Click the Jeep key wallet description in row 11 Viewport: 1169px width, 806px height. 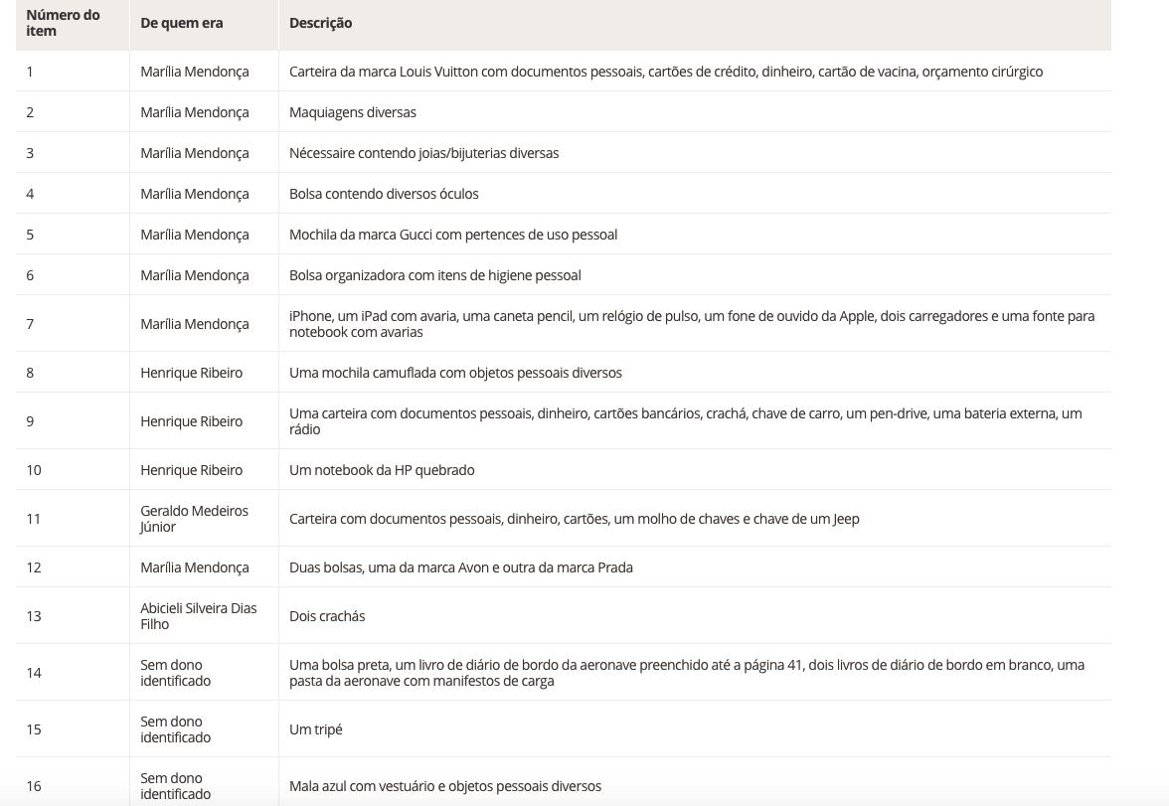pyautogui.click(x=574, y=519)
